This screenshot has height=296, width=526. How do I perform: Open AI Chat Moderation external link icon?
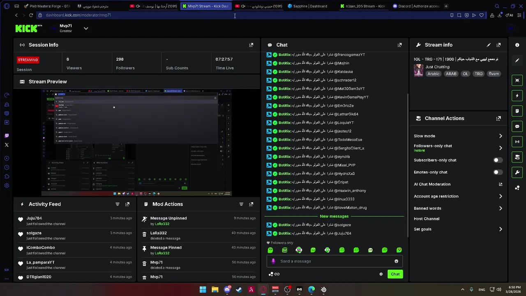click(x=501, y=184)
